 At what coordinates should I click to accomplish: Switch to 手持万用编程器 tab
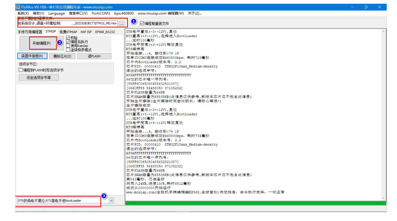pos(30,32)
